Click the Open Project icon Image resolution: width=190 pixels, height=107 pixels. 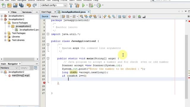point(15,5)
